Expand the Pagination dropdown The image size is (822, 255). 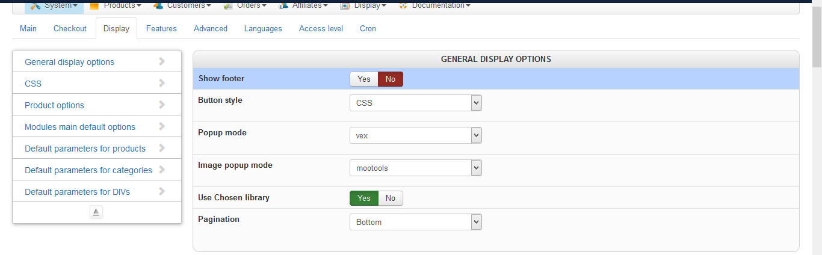(415, 222)
